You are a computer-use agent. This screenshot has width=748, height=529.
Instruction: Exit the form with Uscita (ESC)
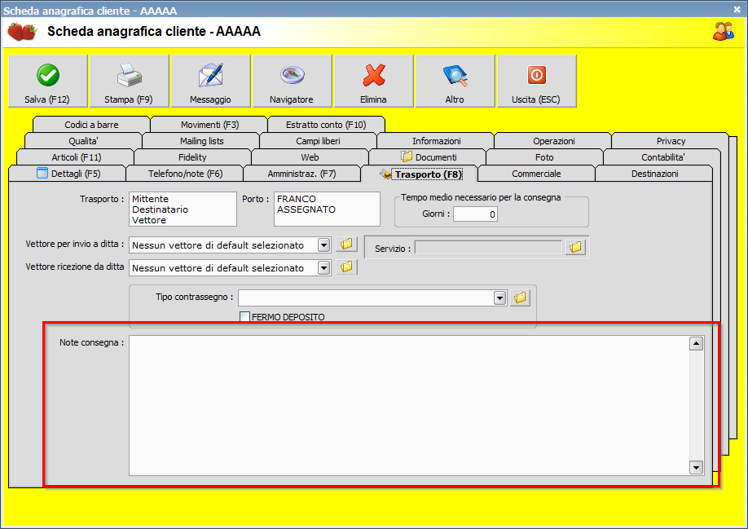pos(537,81)
